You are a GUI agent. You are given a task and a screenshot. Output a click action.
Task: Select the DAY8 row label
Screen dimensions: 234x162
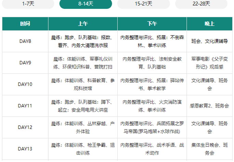[x=25, y=41]
